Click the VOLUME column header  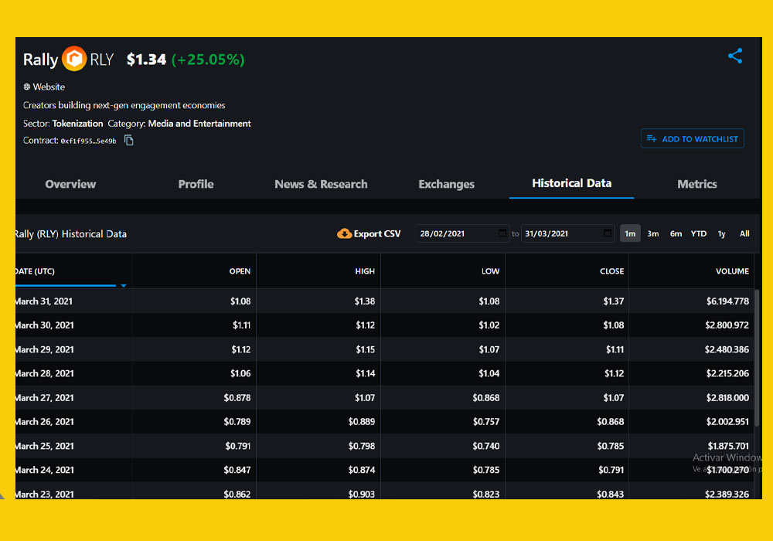[732, 271]
